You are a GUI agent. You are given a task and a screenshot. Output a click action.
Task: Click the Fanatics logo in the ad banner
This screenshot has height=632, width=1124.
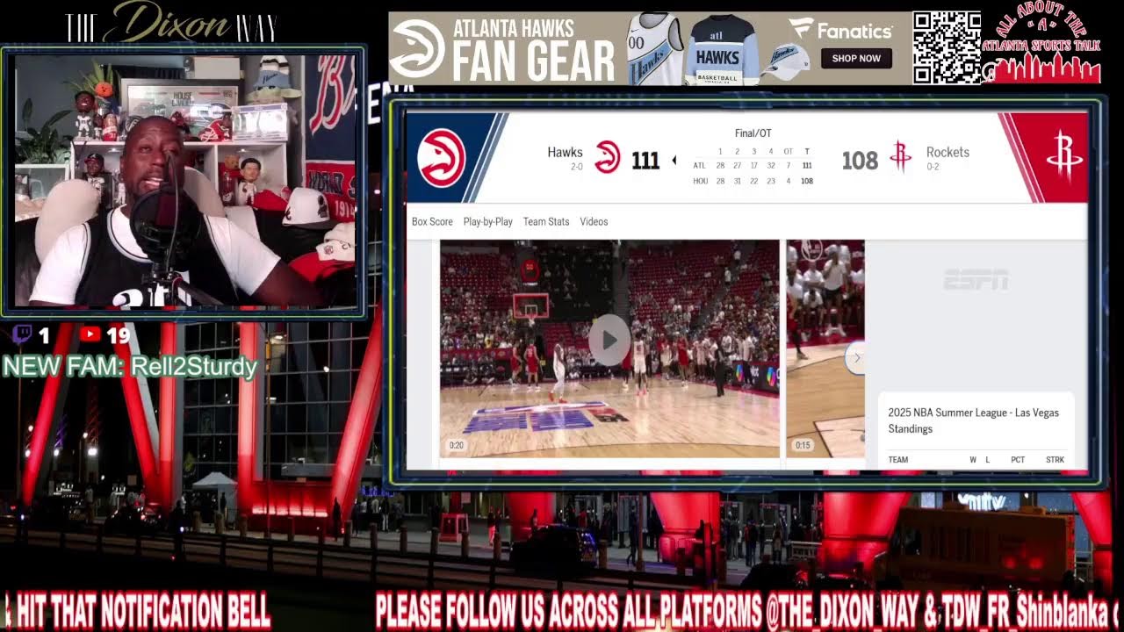tap(840, 32)
